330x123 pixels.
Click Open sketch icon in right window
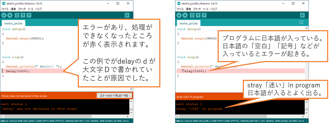point(198,15)
